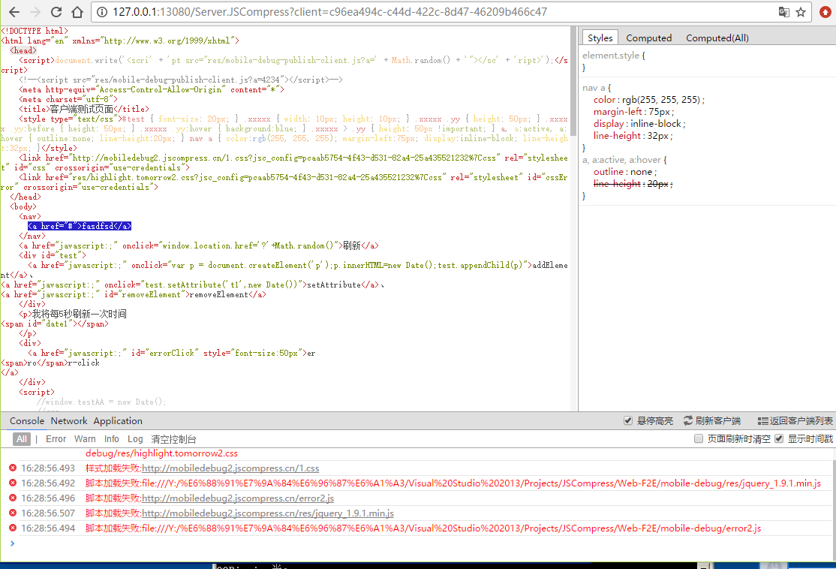
Task: Filter console by Info
Action: [111, 439]
